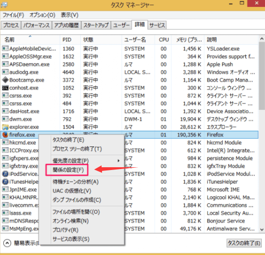Click the JpnIME.exe process icon
This screenshot has height=255, width=265.
click(x=5, y=189)
